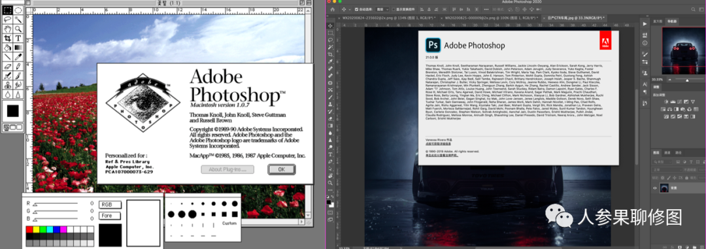Hide the 背景 layer with its eye icon

tap(655, 188)
